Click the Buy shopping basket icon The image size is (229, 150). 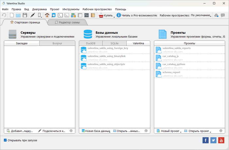pos(101,15)
